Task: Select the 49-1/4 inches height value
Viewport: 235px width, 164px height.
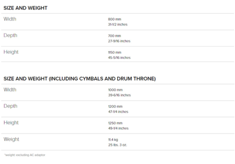Action: tap(118, 128)
